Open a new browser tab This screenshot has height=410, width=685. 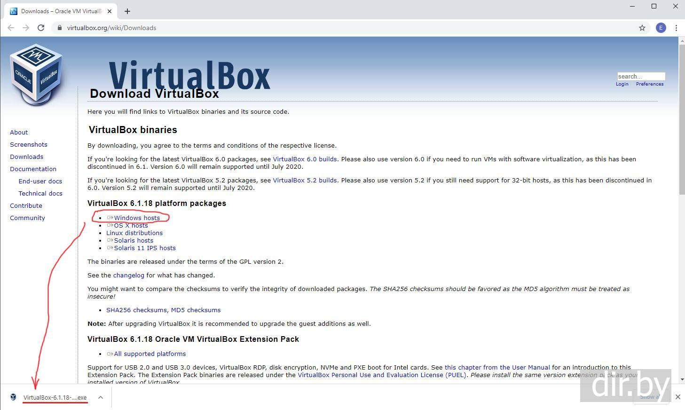(x=127, y=11)
